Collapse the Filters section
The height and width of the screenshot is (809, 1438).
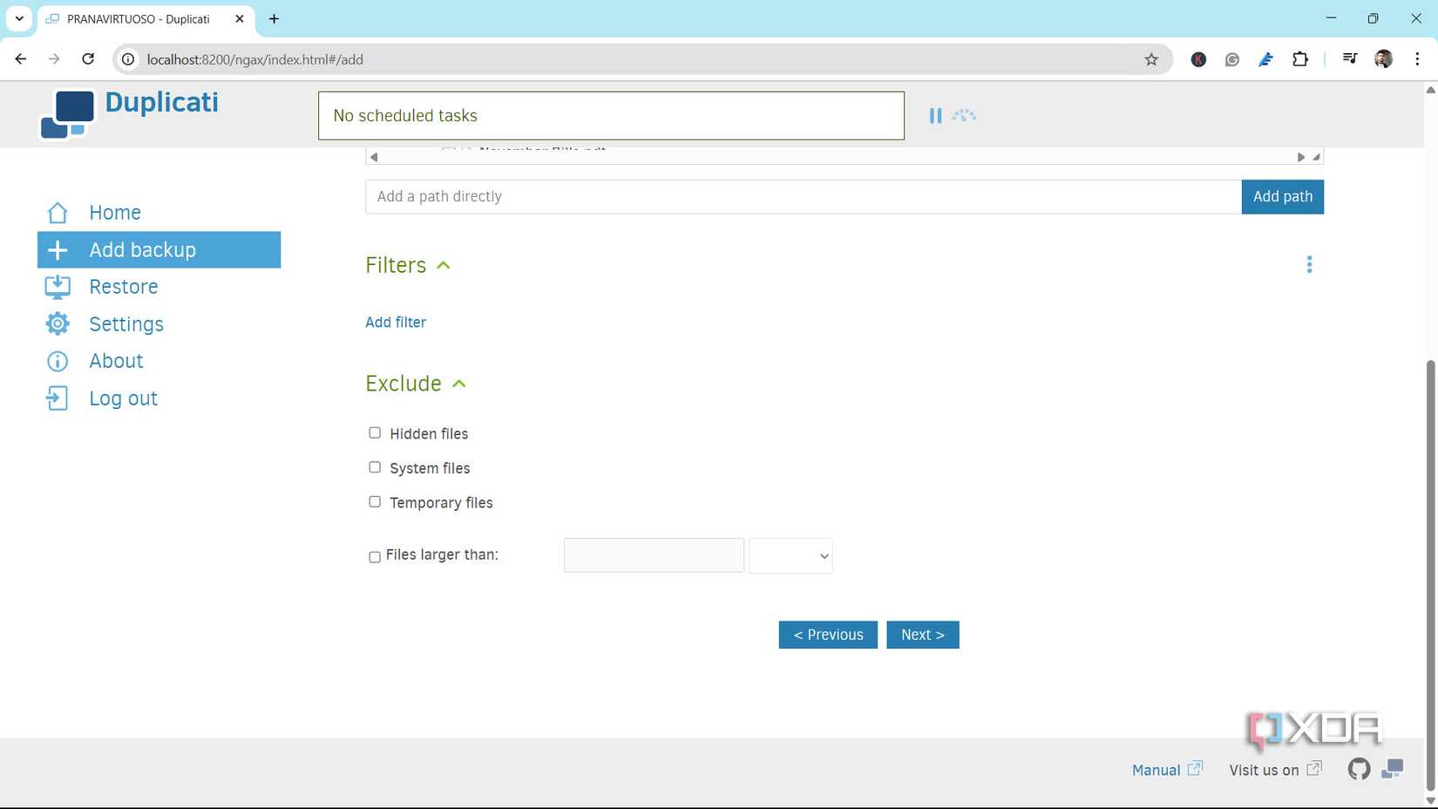tap(444, 265)
